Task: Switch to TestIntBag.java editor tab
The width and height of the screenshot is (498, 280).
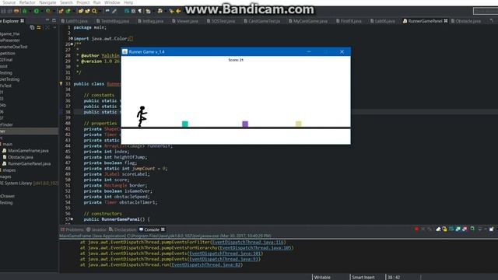Action: pos(113,21)
